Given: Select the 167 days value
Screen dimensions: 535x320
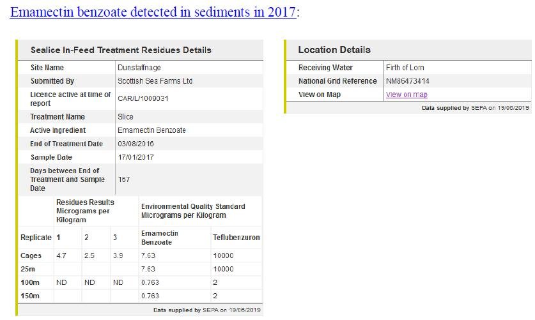Looking at the screenshot, I should 123,179.
